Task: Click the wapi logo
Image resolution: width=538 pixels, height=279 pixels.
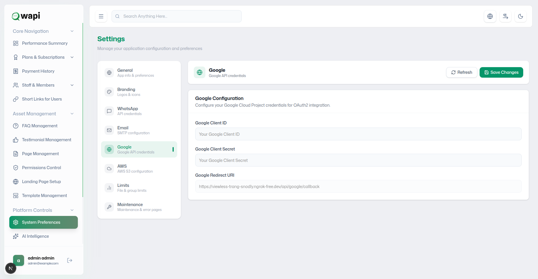Action: pyautogui.click(x=26, y=16)
